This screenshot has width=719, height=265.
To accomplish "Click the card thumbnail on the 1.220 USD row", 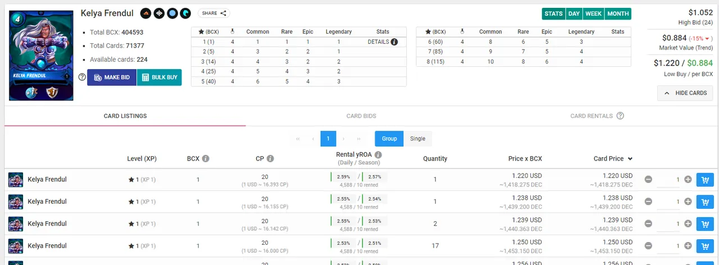I will pyautogui.click(x=16, y=180).
